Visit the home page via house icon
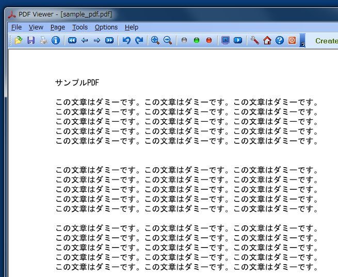 click(x=267, y=40)
